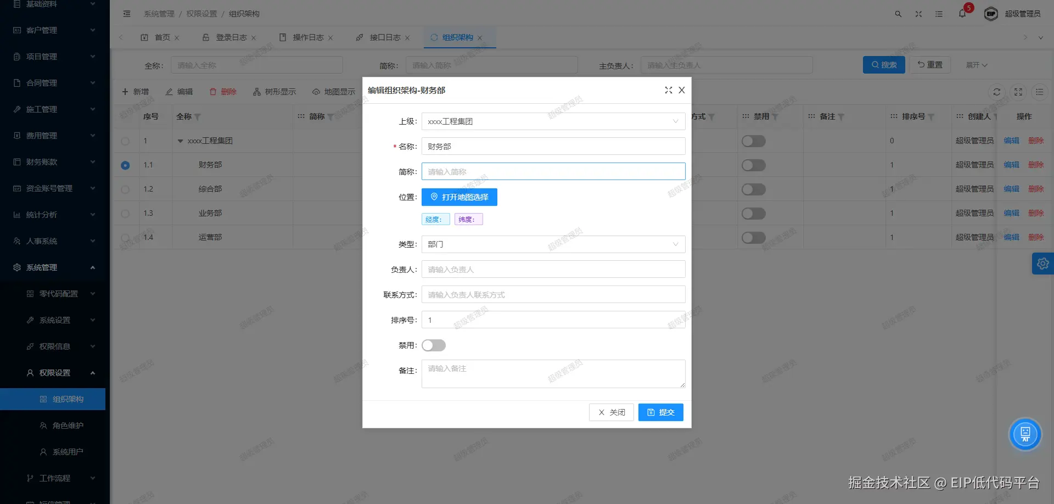Toggle 禁用 switch in the dialog
The height and width of the screenshot is (504, 1054).
coord(434,345)
